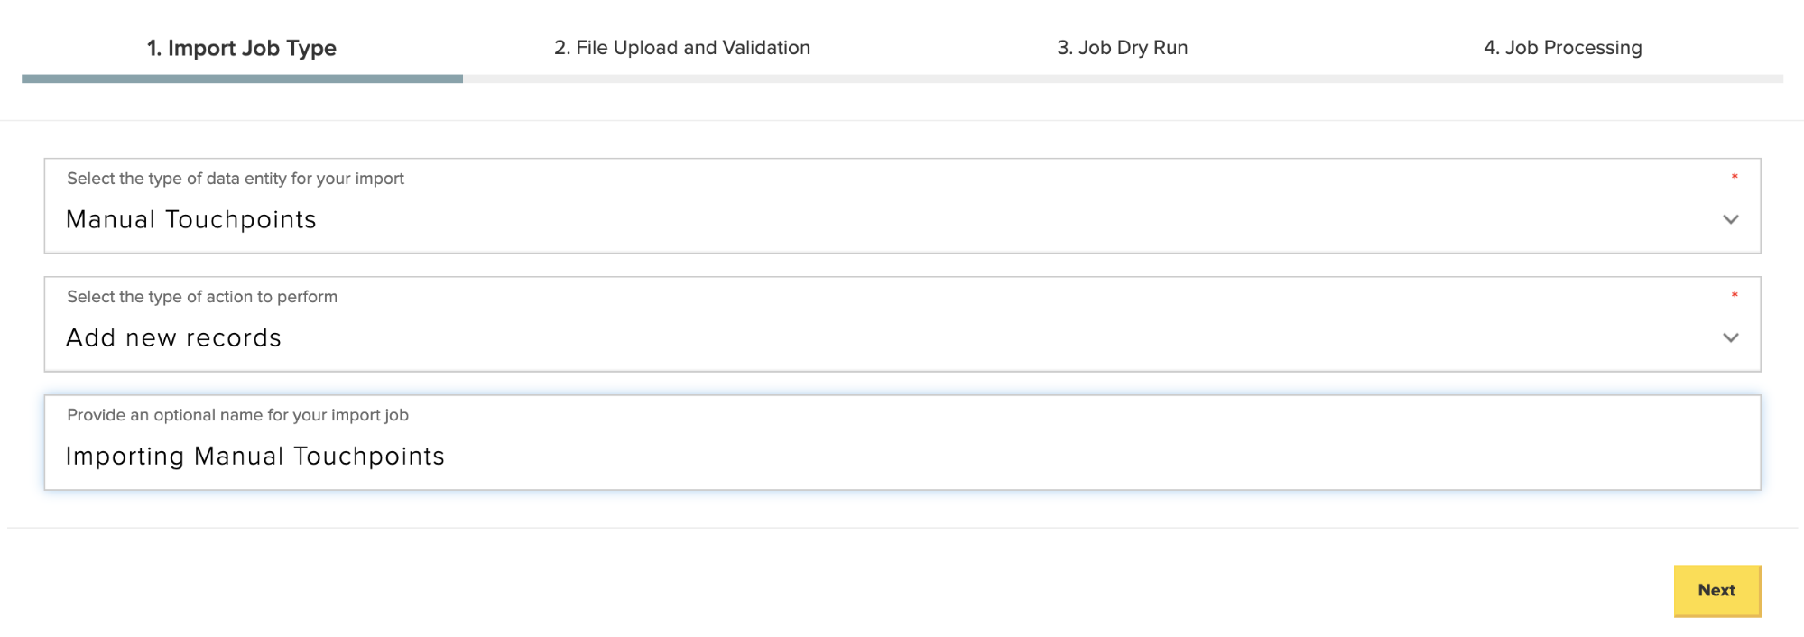This screenshot has width=1804, height=637.
Task: Click label 'Select the type of action to perform'
Action: [202, 297]
